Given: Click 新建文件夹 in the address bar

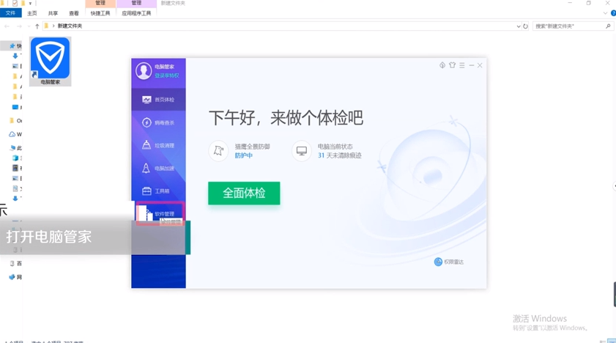Looking at the screenshot, I should (70, 26).
